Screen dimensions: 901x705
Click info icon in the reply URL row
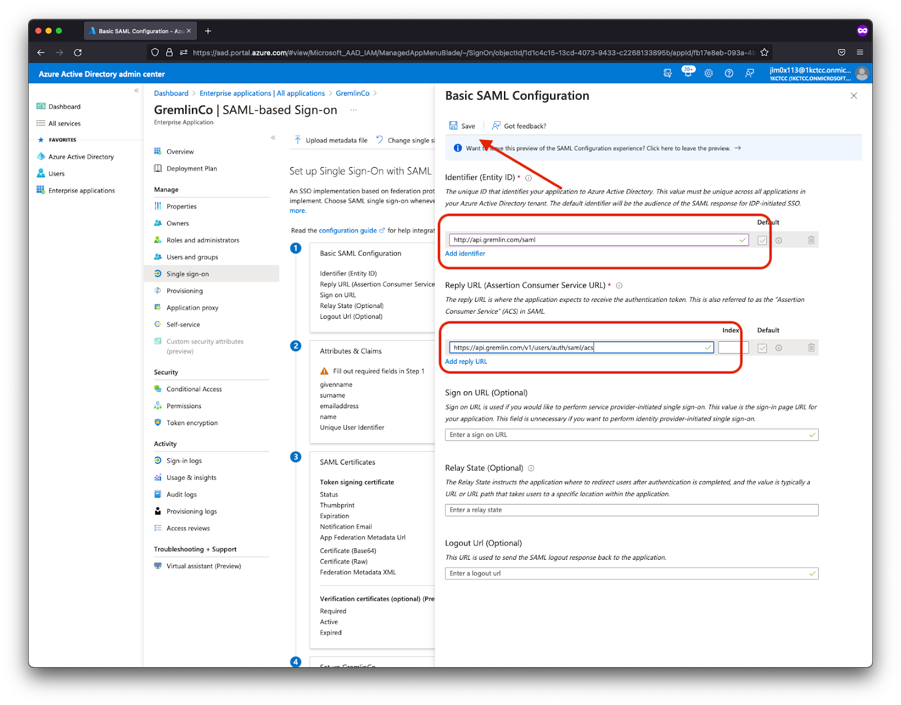point(778,348)
